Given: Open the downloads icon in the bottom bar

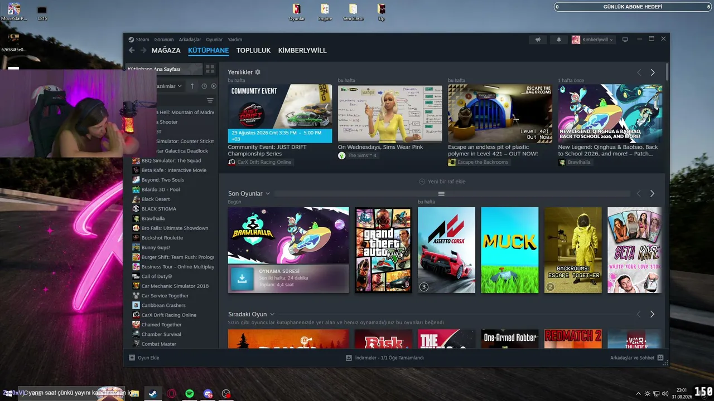Looking at the screenshot, I should 349,358.
